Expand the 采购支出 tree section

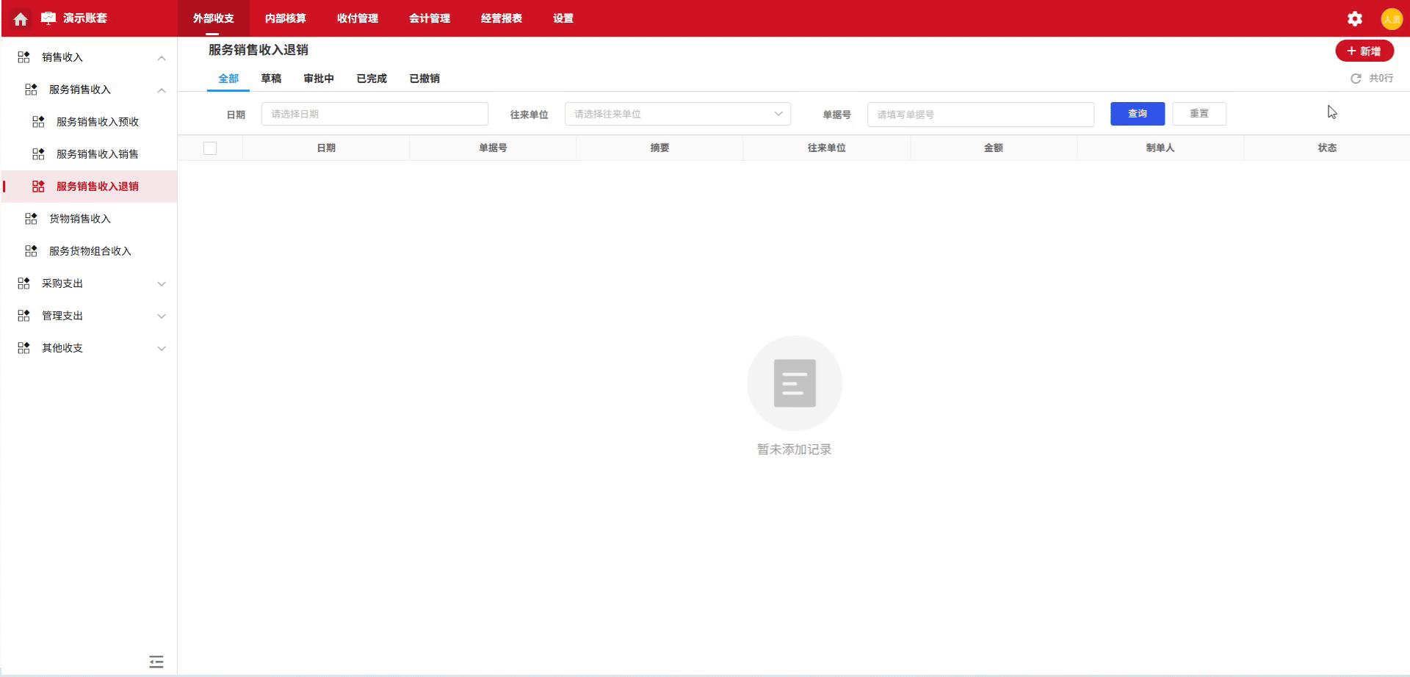(x=162, y=283)
